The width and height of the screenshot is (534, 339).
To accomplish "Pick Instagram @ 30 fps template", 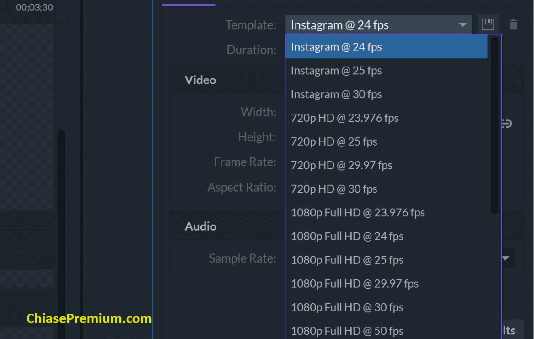I will [x=386, y=95].
